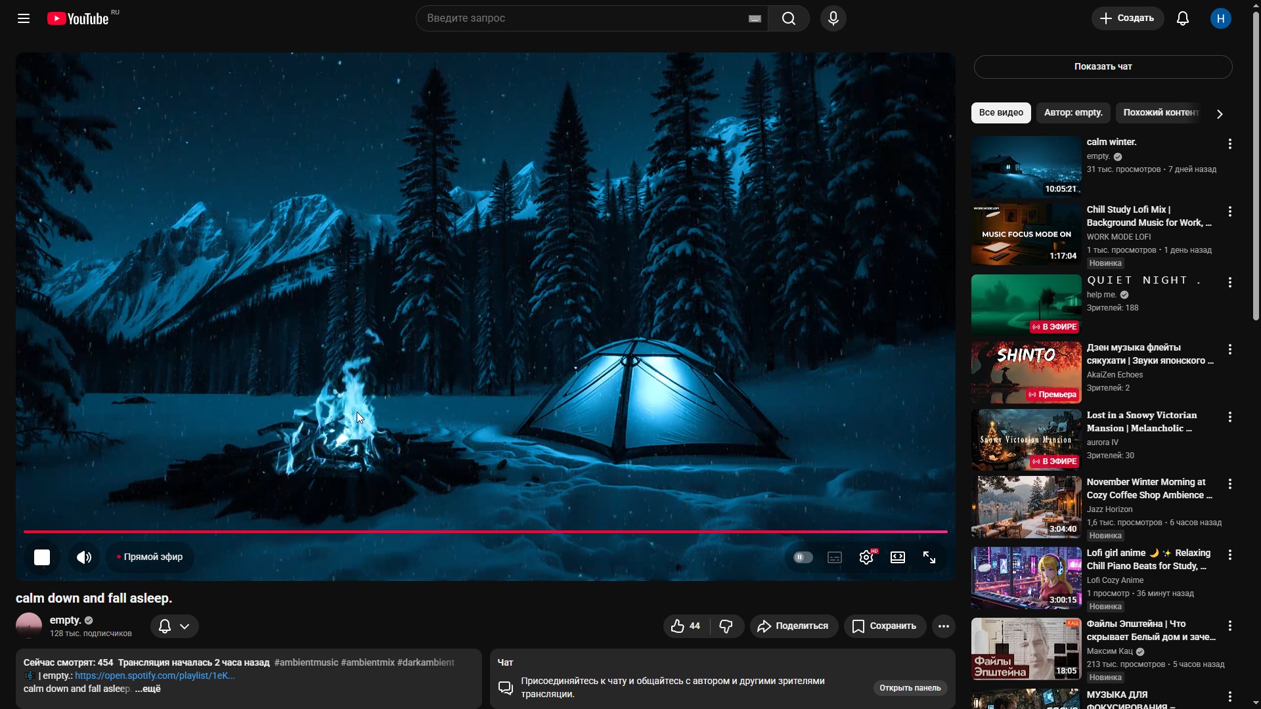Dislike the video with thumbs-down
This screenshot has height=709, width=1261.
726,626
